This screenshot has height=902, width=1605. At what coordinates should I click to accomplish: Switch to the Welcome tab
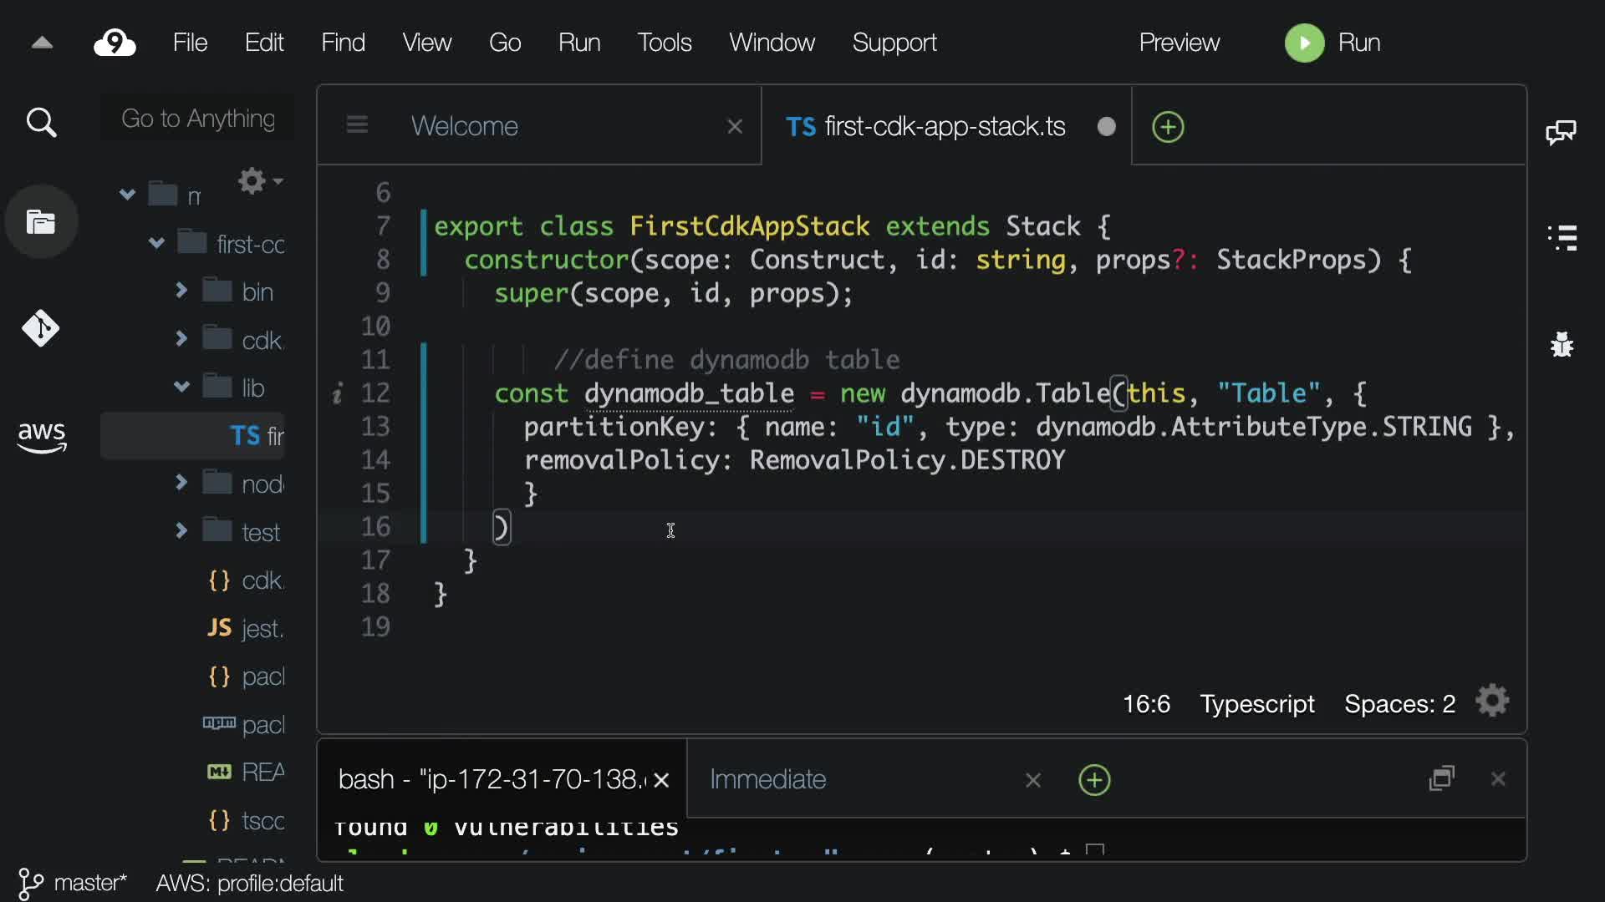tap(465, 126)
